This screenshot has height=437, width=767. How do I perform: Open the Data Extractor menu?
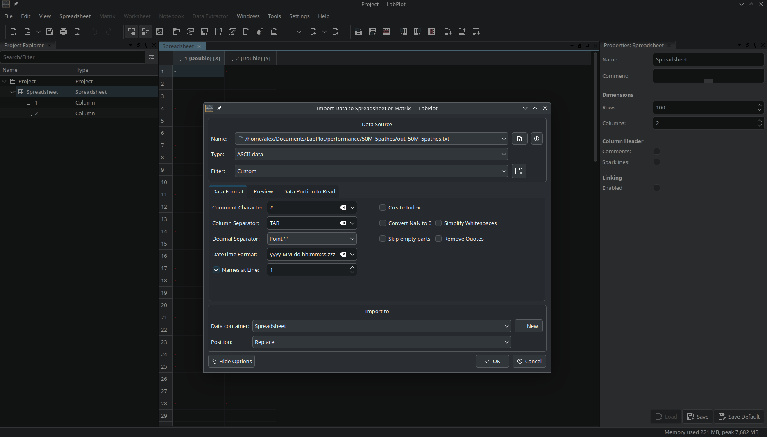pyautogui.click(x=210, y=16)
